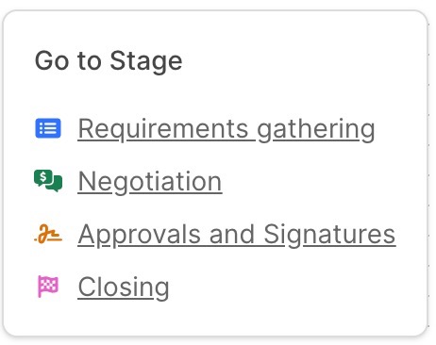The image size is (436, 345).
Task: Jump to the Closing stage
Action: (x=124, y=287)
